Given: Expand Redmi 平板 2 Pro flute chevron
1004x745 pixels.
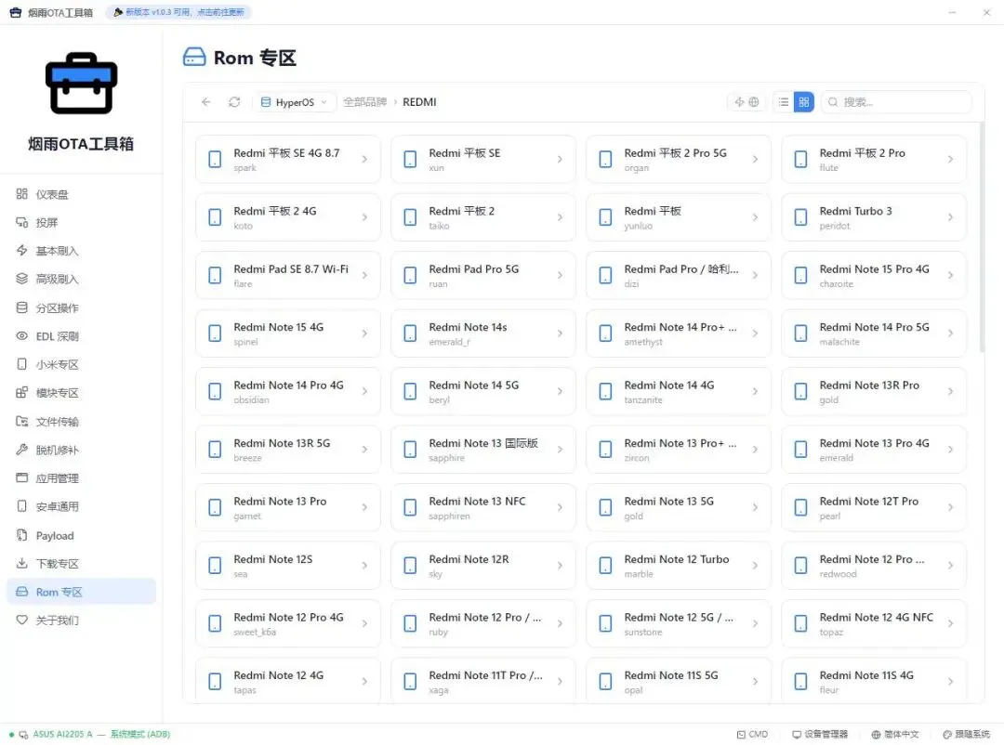Looking at the screenshot, I should point(950,159).
